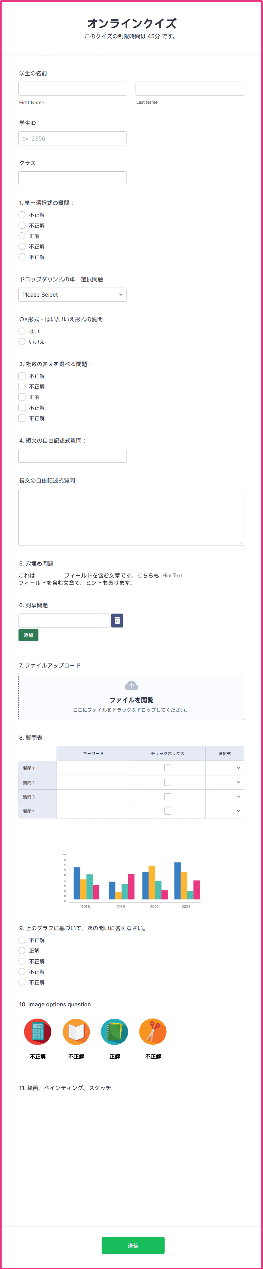Click the bar chart image

coord(131,880)
